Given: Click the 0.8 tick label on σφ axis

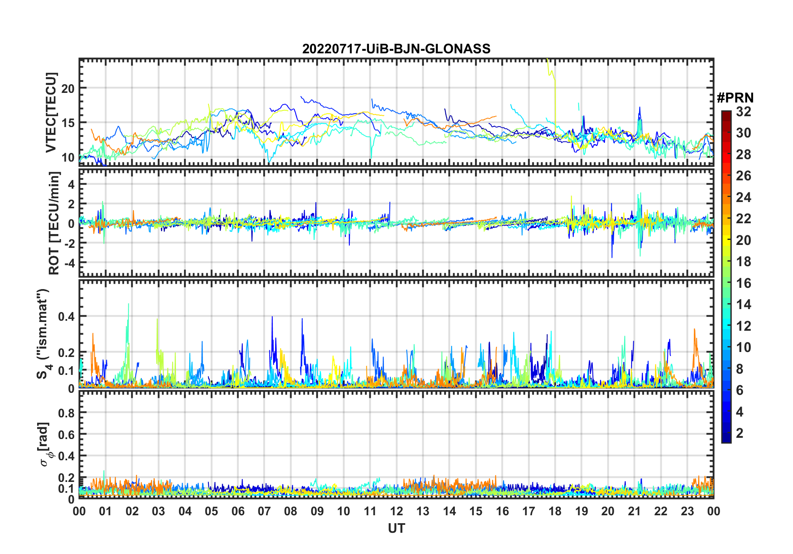Looking at the screenshot, I should tap(66, 413).
